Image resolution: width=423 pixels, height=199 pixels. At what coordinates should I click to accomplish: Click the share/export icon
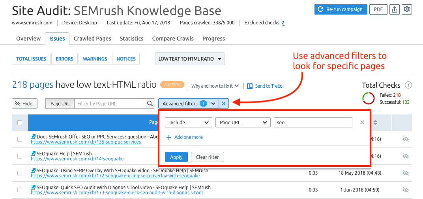click(x=395, y=9)
